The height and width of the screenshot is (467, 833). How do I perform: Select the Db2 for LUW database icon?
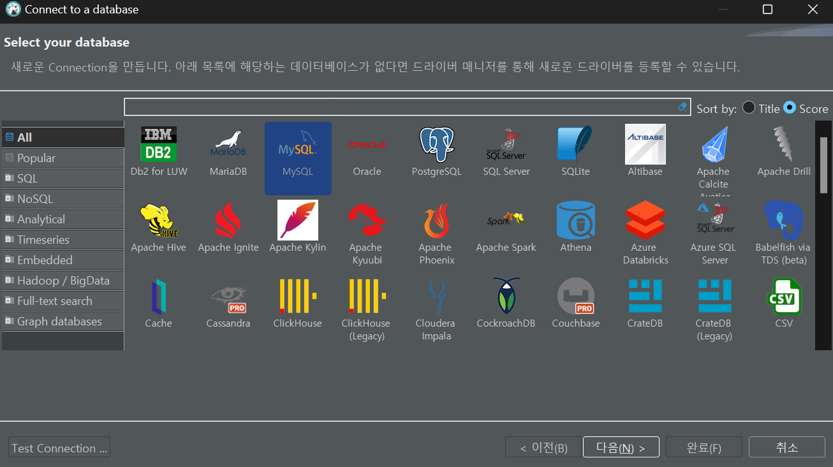[x=159, y=144]
